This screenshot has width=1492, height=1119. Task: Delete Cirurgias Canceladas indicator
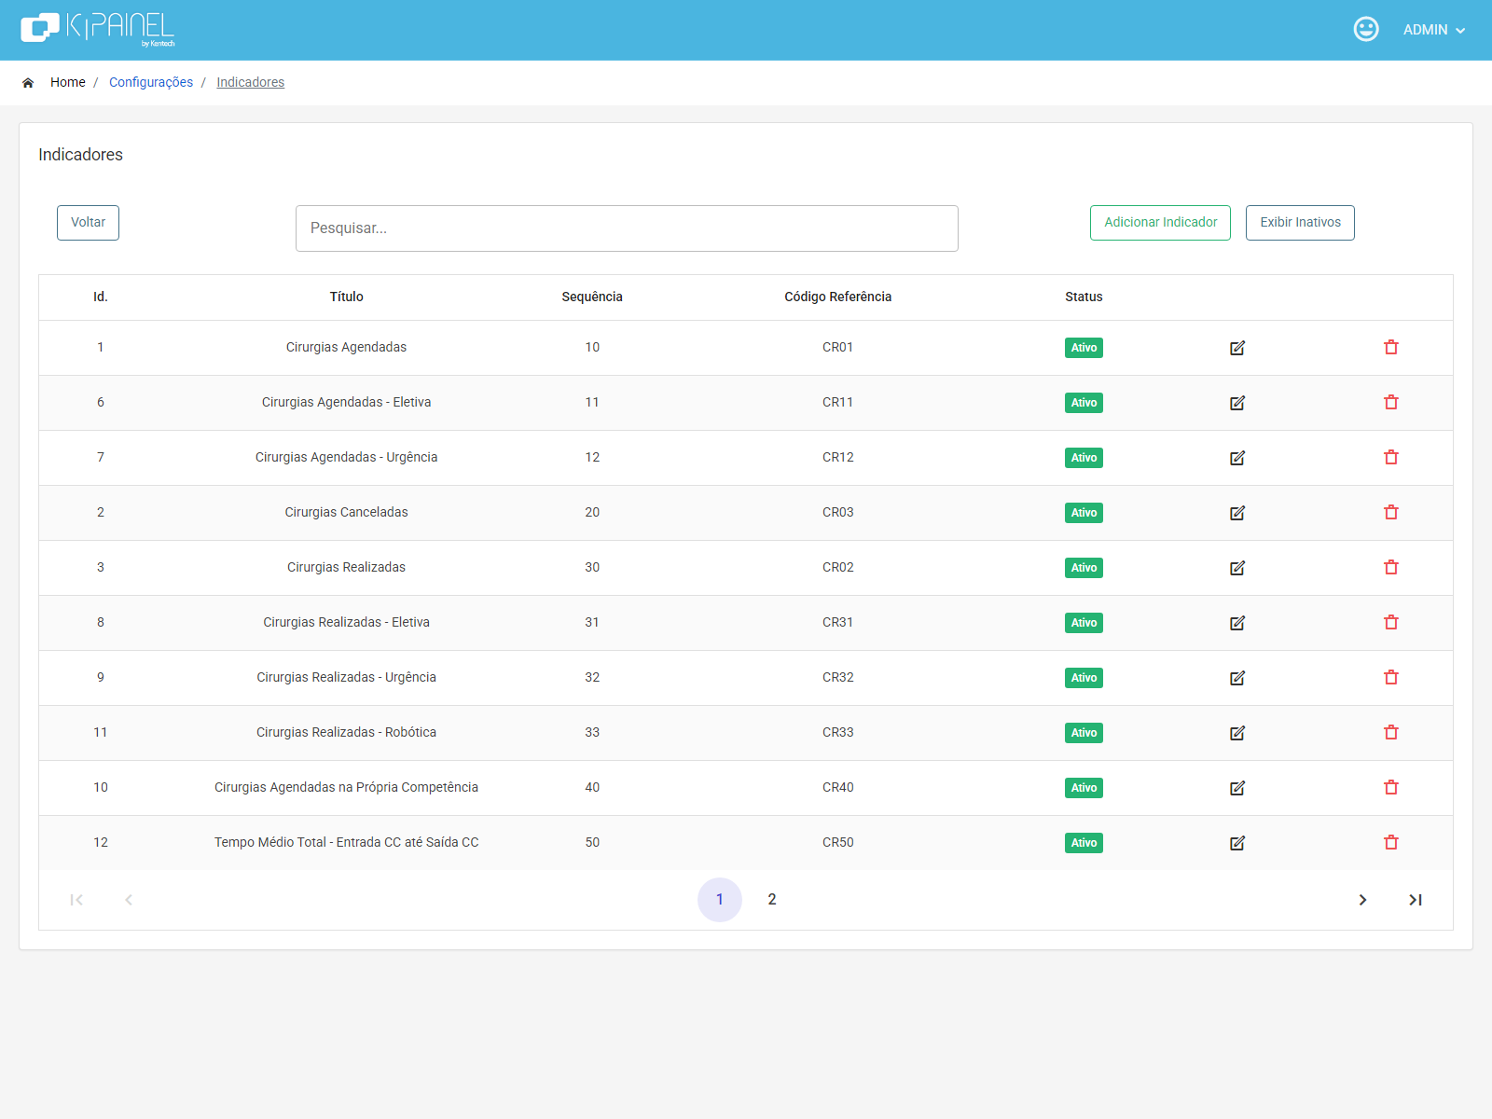1391,512
